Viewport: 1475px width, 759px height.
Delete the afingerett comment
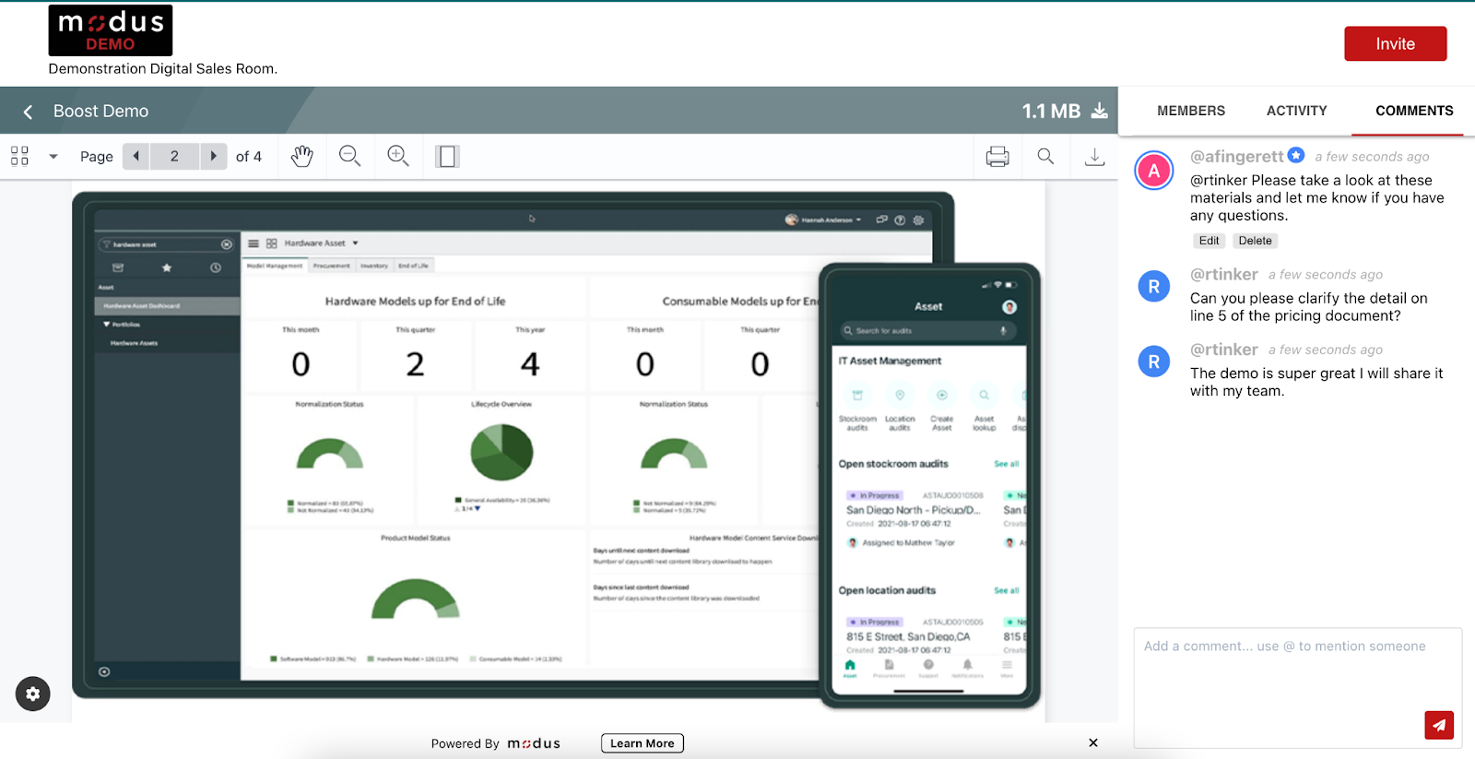(x=1255, y=241)
